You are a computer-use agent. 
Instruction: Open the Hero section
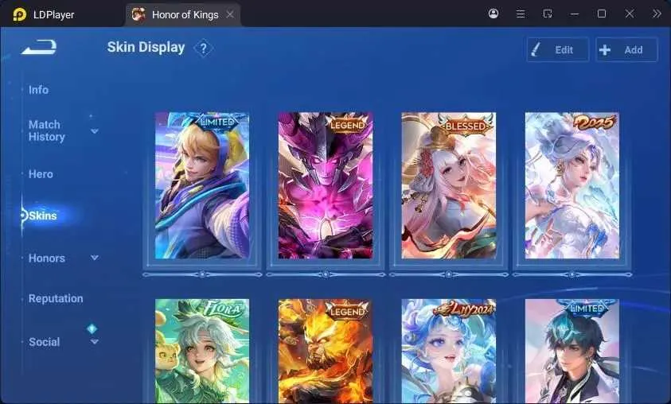click(41, 174)
